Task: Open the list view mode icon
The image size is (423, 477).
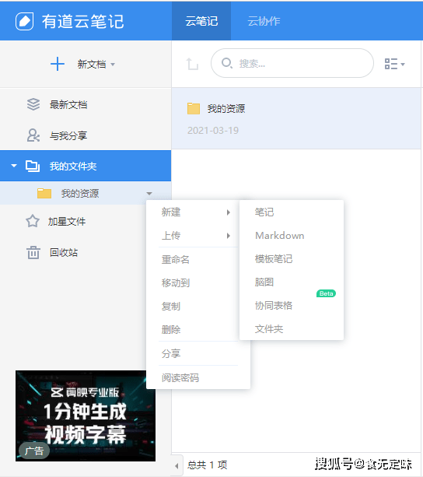Action: pos(391,64)
